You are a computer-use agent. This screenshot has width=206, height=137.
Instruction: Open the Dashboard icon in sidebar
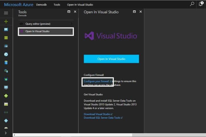coord(6,29)
